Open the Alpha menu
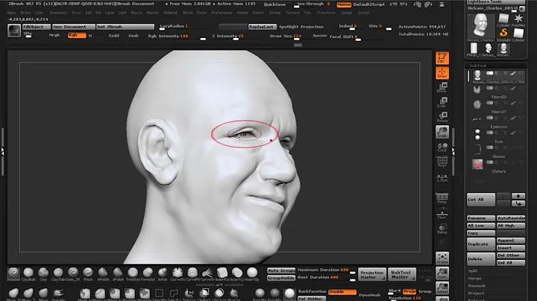 [11, 13]
